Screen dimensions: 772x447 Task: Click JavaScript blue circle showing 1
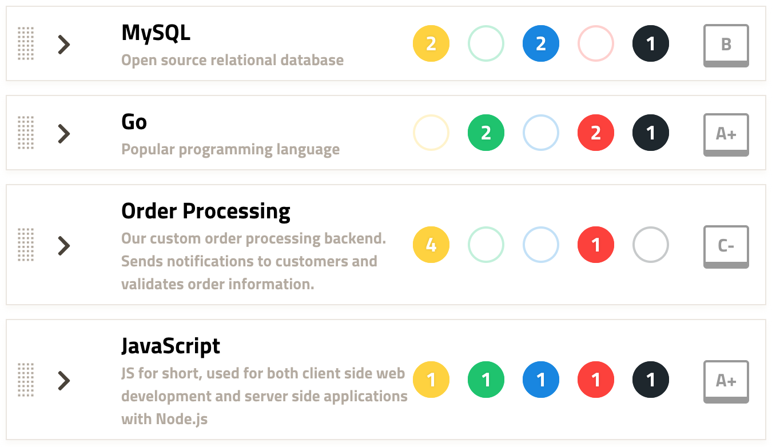point(541,380)
